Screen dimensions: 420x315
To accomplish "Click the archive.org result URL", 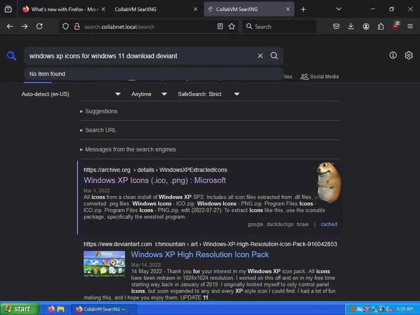I will click(155, 170).
